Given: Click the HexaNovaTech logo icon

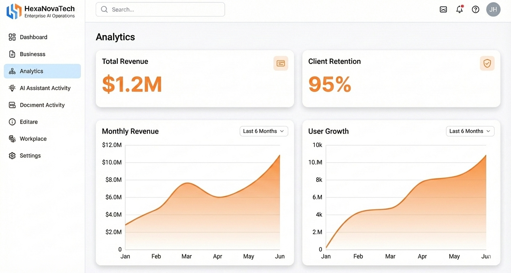Looking at the screenshot, I should (14, 11).
